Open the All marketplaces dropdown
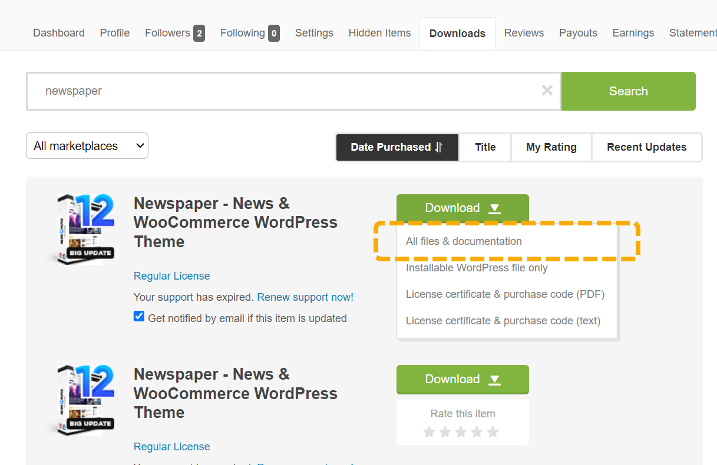The image size is (717, 465). point(87,146)
